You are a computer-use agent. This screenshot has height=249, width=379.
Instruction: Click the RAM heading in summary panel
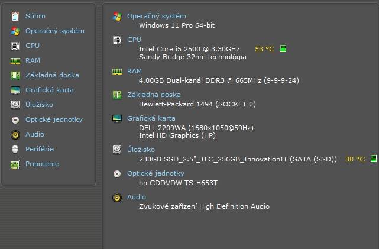pos(134,71)
